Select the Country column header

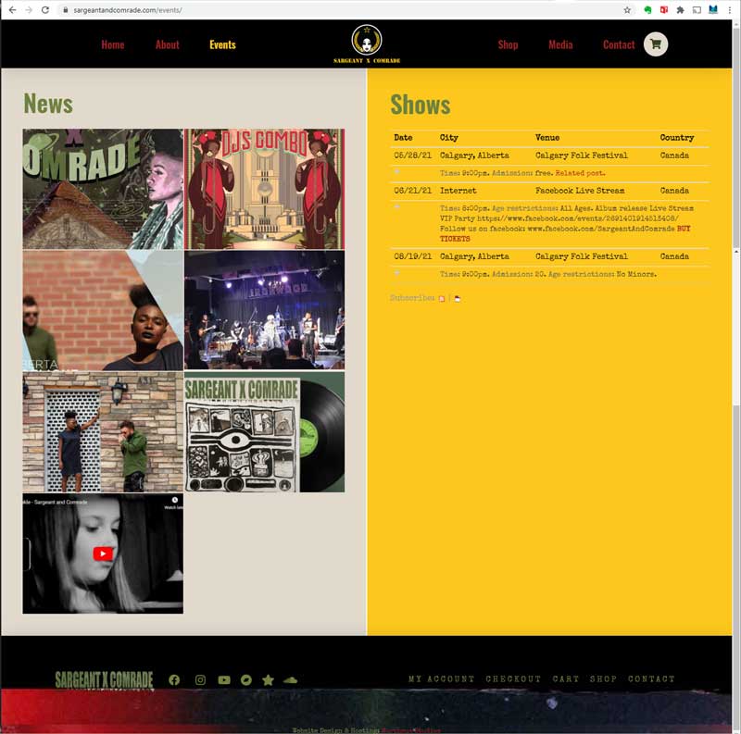(677, 137)
